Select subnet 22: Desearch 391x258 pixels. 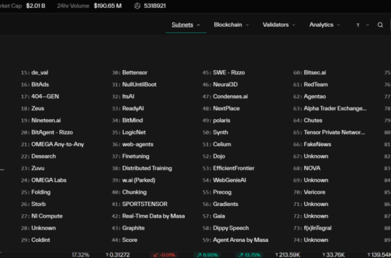point(38,156)
